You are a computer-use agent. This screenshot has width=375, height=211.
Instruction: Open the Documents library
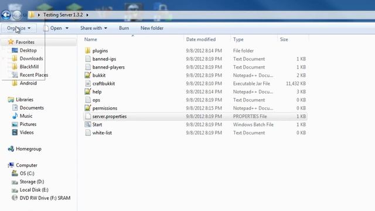click(x=32, y=108)
